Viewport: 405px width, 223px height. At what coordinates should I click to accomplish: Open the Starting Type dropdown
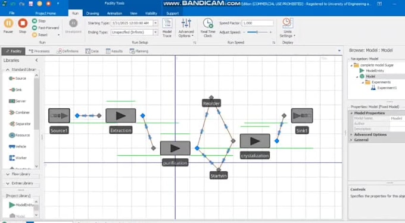coord(155,23)
